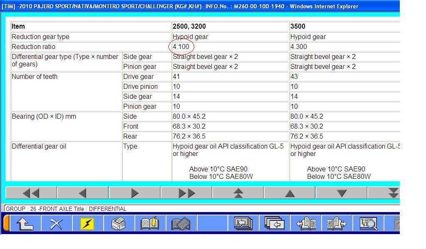Click the stacked windows icon with left arrow

click(274, 224)
